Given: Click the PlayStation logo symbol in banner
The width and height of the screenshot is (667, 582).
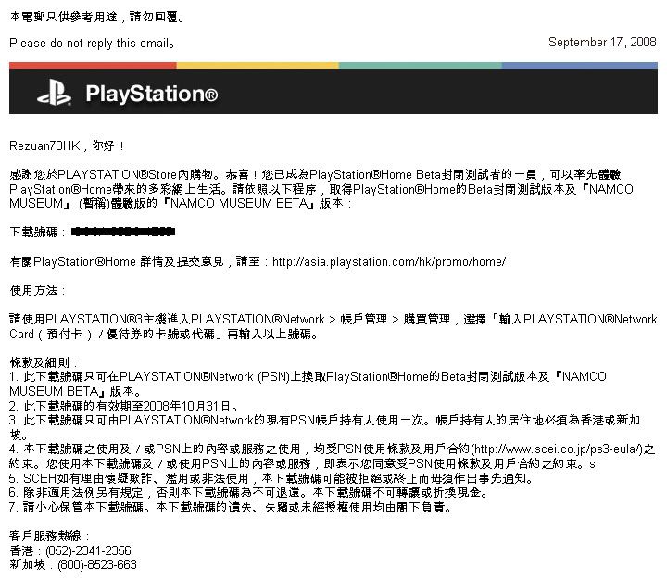Looking at the screenshot, I should click(54, 93).
